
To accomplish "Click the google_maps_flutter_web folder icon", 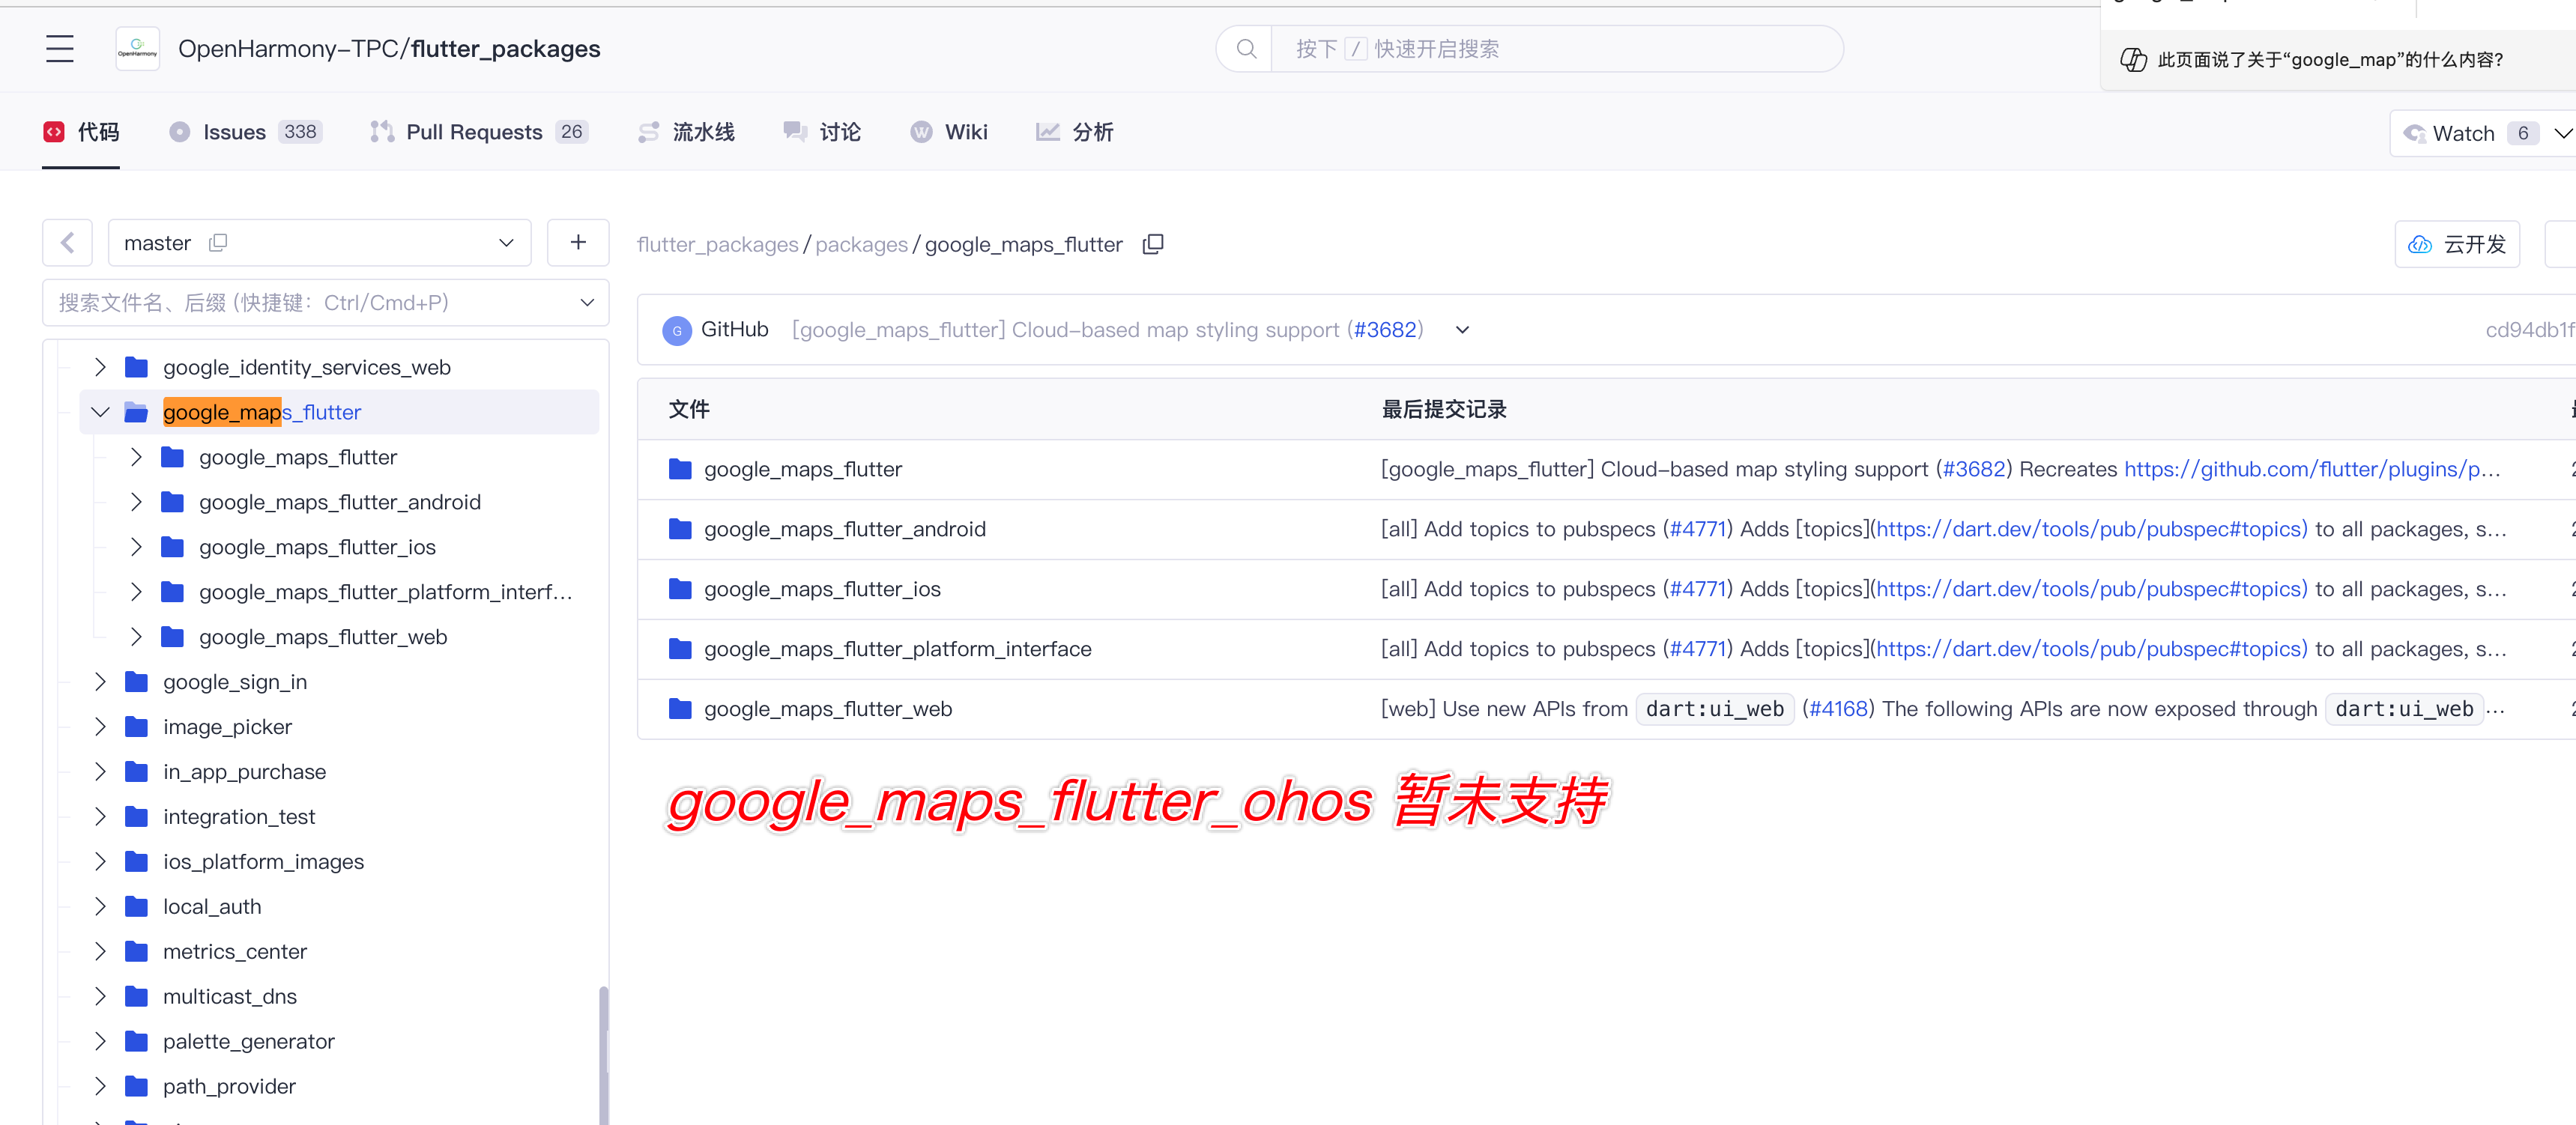I will tap(172, 636).
